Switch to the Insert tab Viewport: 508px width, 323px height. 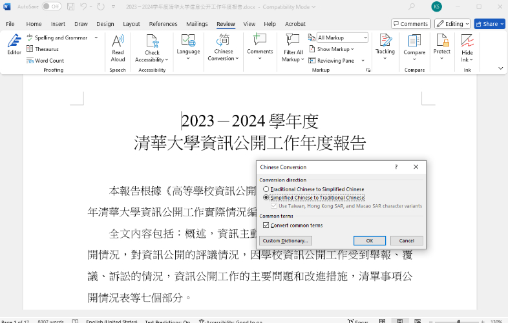click(58, 24)
